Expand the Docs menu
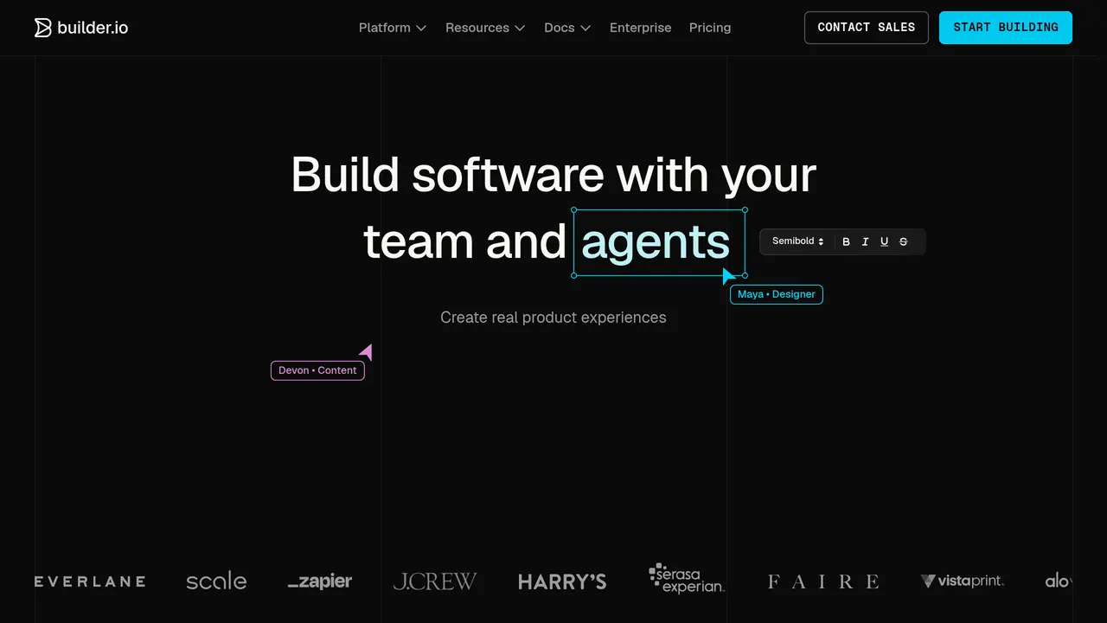1107x623 pixels. coord(567,28)
